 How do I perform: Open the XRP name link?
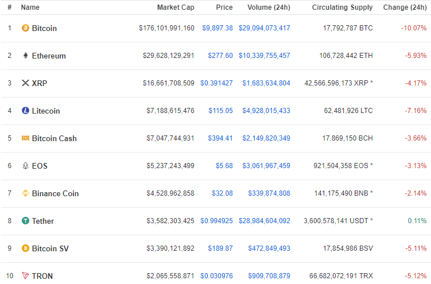pos(40,83)
